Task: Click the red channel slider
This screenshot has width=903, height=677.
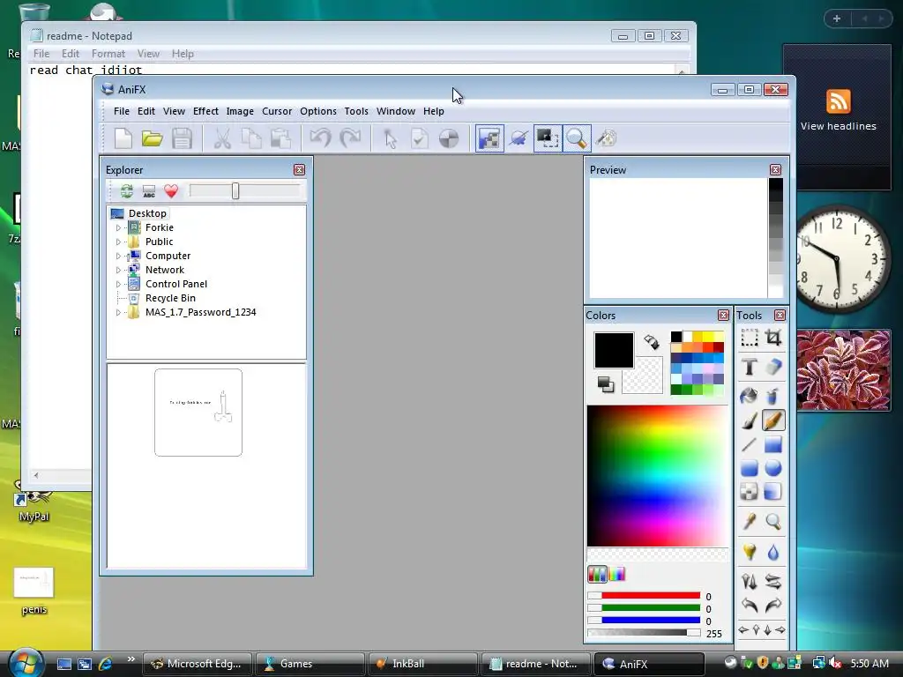Action: pos(644,596)
